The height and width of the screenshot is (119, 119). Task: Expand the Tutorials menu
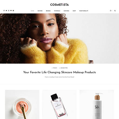tap(57, 11)
